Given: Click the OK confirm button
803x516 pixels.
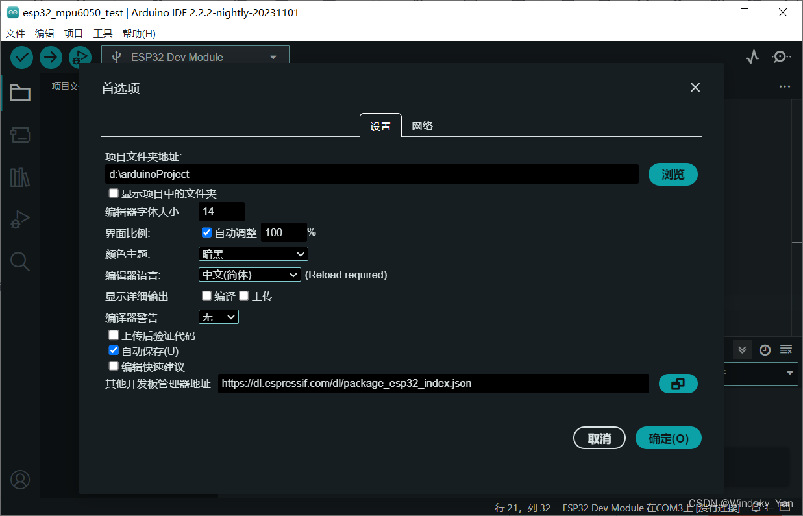Looking at the screenshot, I should tap(669, 438).
